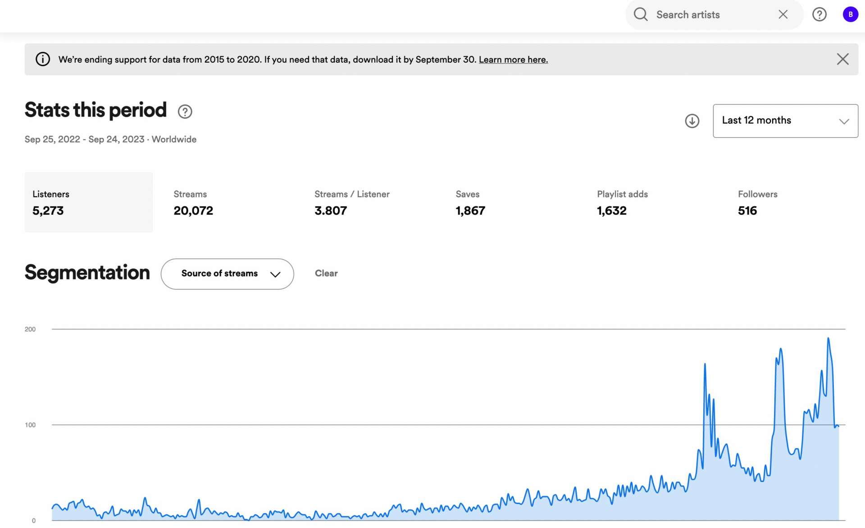Screen dimensions: 865x528
Task: Select the Listeners stat tab
Action: pyautogui.click(x=88, y=202)
